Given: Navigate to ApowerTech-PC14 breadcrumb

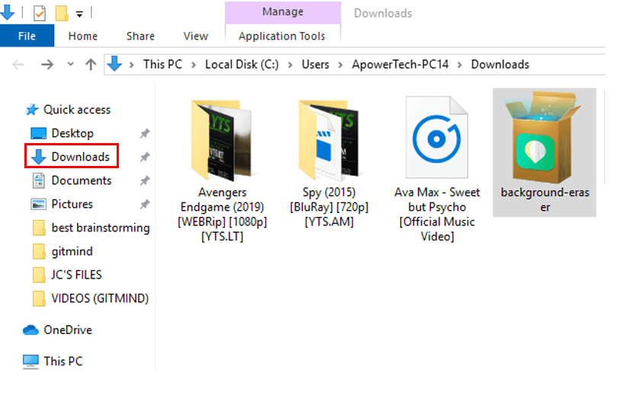Looking at the screenshot, I should click(x=400, y=65).
